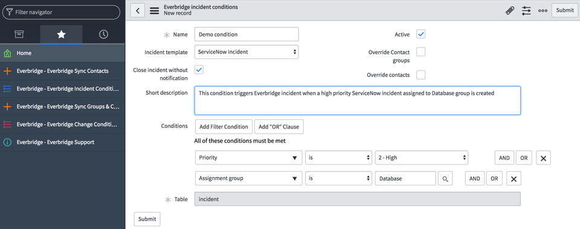Click the plus icon beside Sync Contacts
580x229 pixels.
(7, 71)
